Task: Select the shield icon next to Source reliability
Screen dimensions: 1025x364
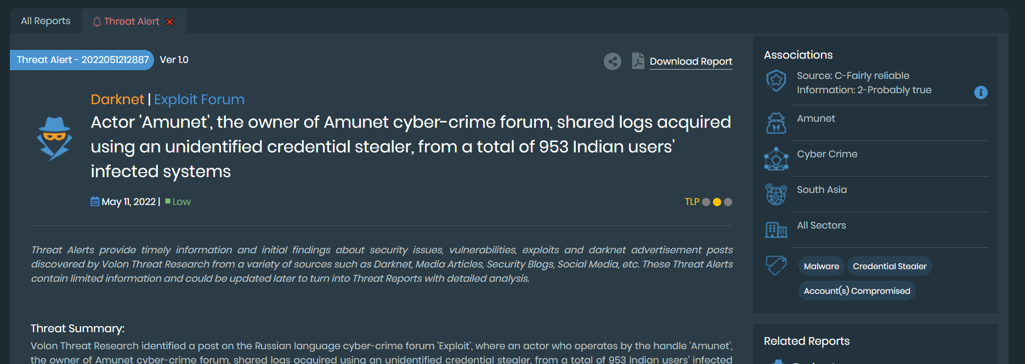Action: click(x=776, y=81)
